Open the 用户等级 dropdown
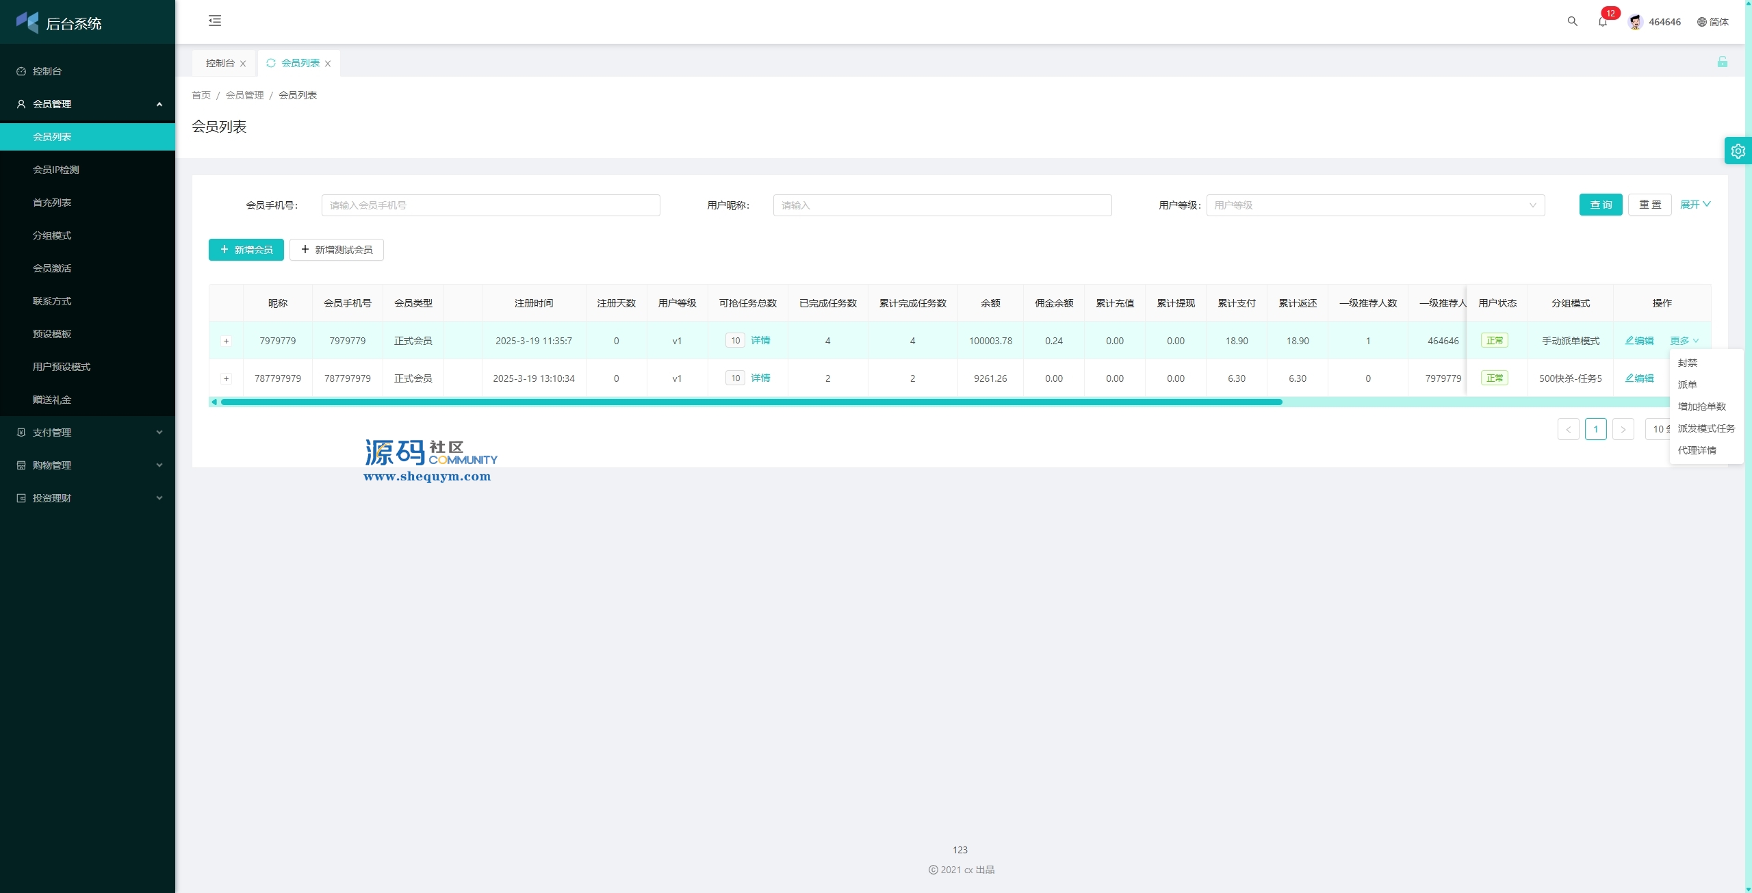 [x=1375, y=205]
